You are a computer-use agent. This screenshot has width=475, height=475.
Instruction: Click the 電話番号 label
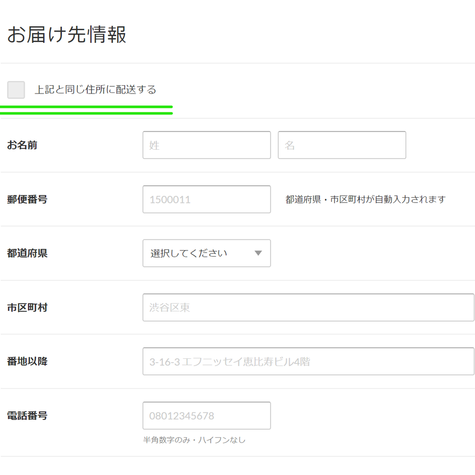coord(27,416)
